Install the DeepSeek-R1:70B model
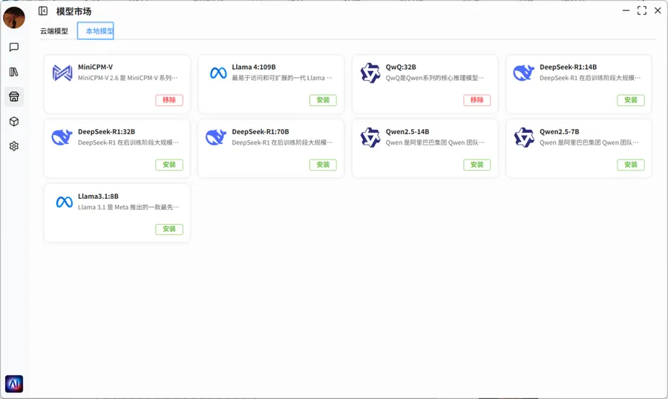This screenshot has width=668, height=399. 323,165
